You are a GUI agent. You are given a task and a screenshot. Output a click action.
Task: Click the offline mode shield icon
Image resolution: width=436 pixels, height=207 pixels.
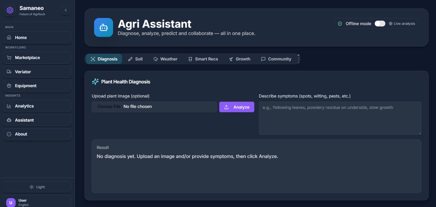[340, 24]
